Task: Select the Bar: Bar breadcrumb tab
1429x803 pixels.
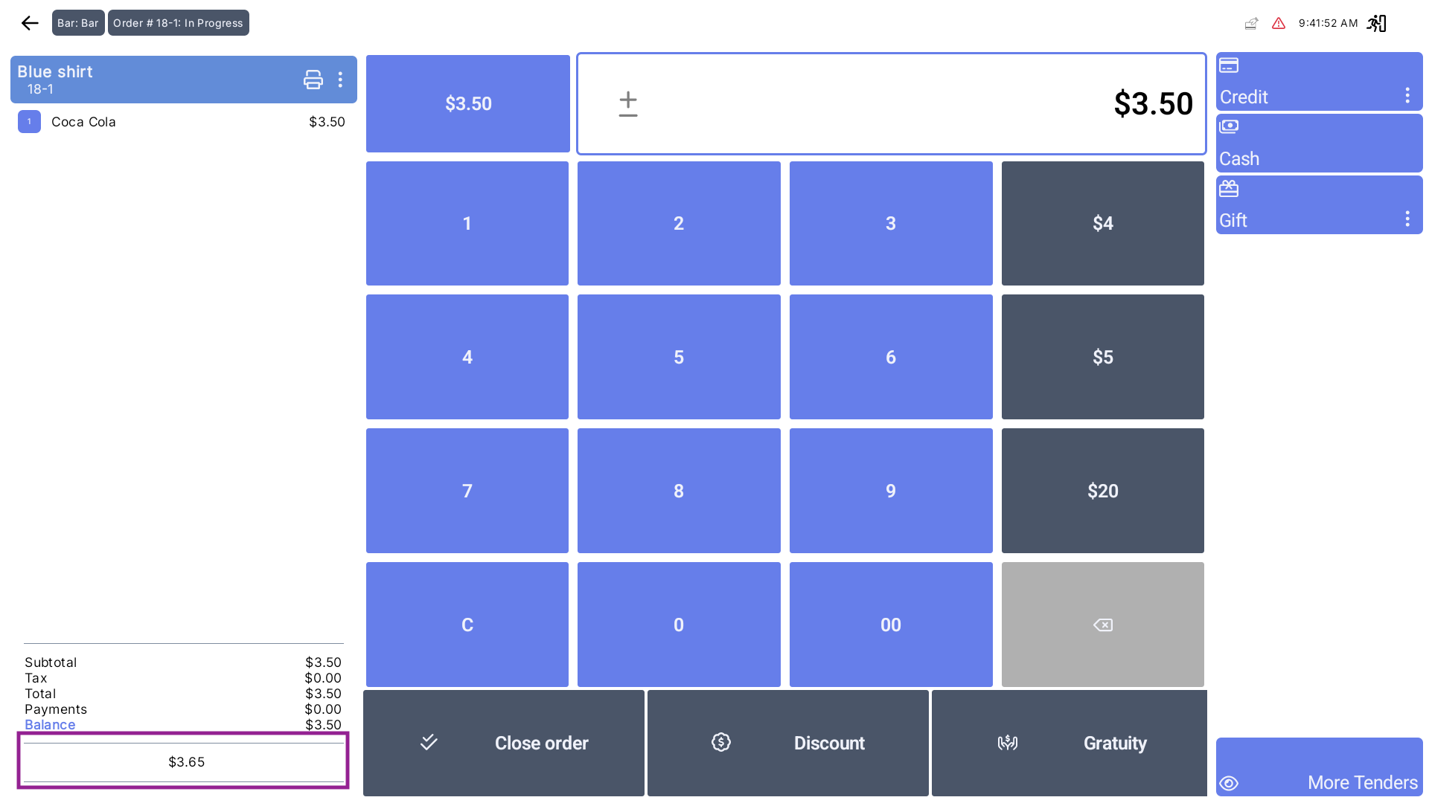Action: point(78,23)
